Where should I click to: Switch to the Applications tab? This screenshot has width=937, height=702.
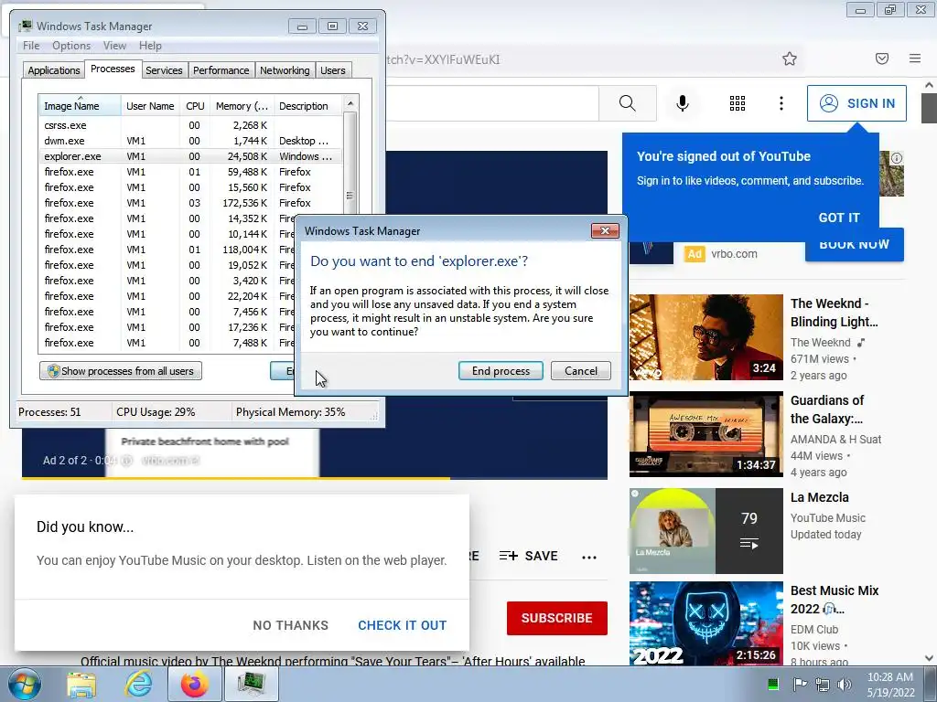coord(54,70)
